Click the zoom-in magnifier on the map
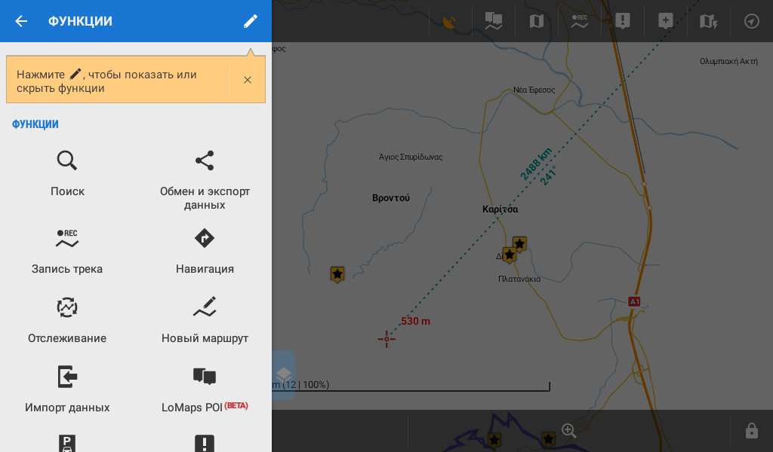 pyautogui.click(x=569, y=431)
